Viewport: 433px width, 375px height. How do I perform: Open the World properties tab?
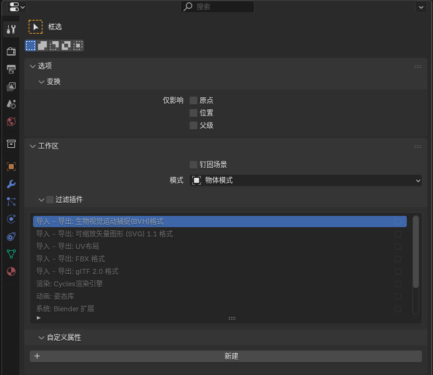tap(11, 122)
